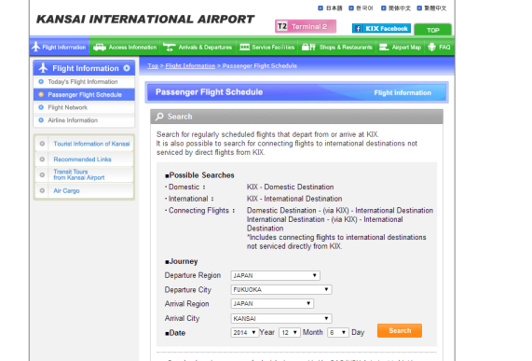Click the icon beside Service Facilities
The width and height of the screenshot is (532, 361).
[245, 47]
